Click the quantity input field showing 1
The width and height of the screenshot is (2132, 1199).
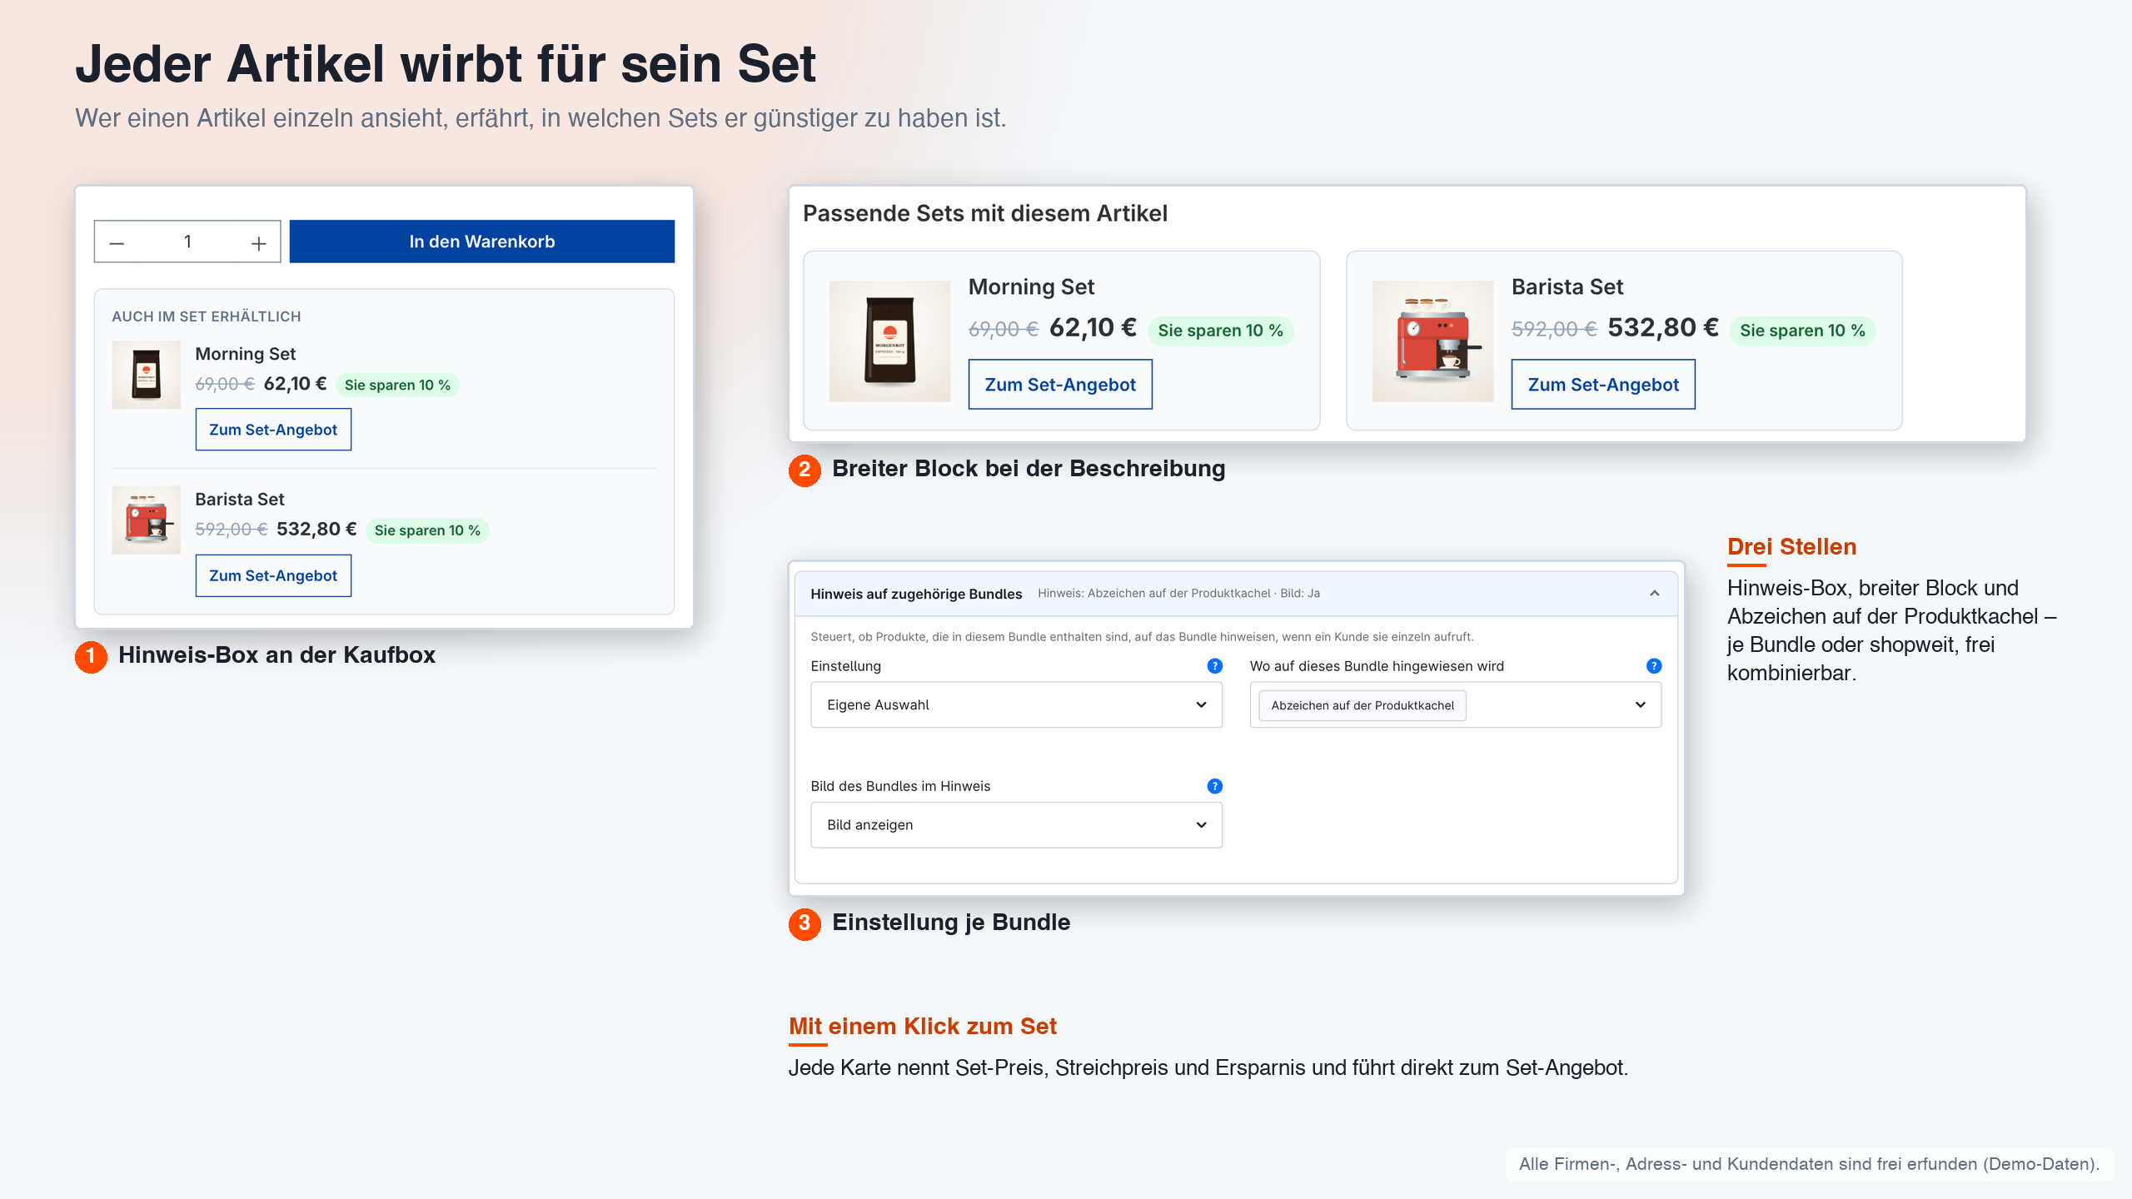(x=187, y=241)
